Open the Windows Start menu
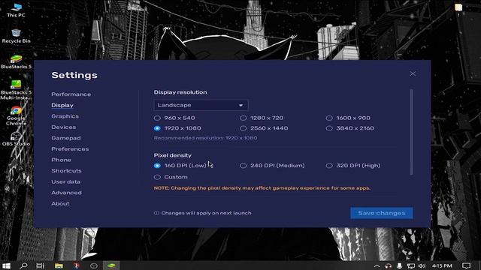 [6, 265]
